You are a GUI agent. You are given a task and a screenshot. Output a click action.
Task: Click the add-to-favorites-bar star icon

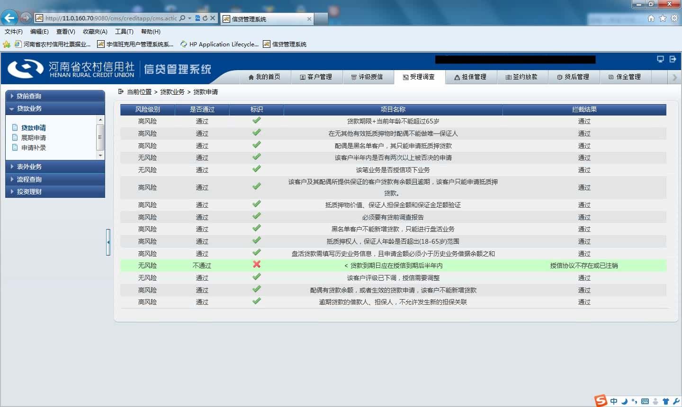click(7, 44)
